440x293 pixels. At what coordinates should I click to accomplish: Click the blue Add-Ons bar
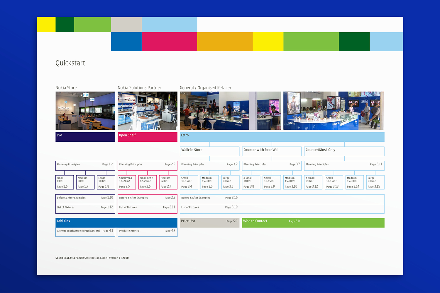coord(116,223)
